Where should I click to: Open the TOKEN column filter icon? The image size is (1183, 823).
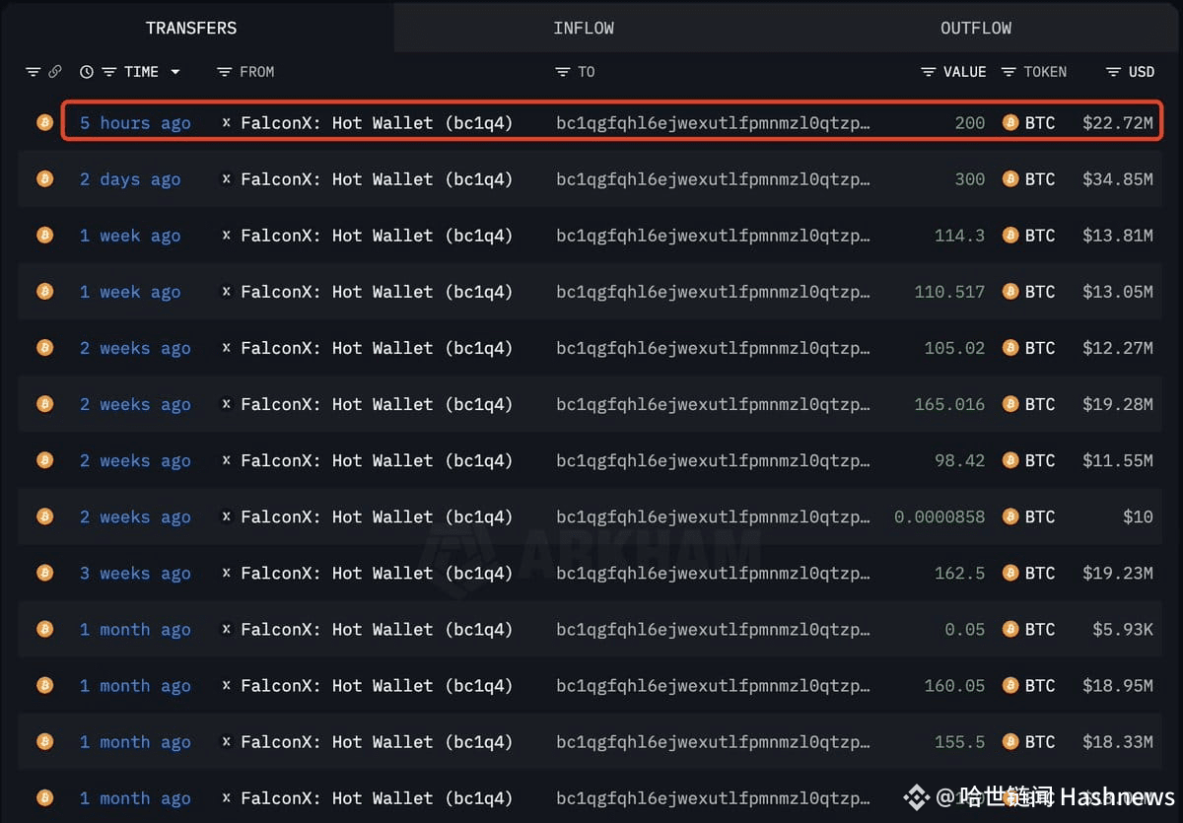[1009, 72]
